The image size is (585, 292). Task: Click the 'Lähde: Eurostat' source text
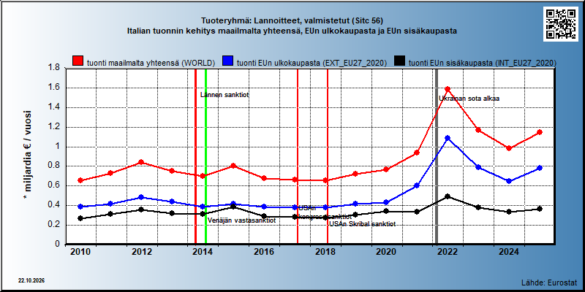tap(549, 282)
